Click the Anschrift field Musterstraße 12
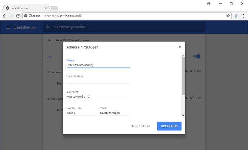Screen dimensions: 248x150 point(98,97)
